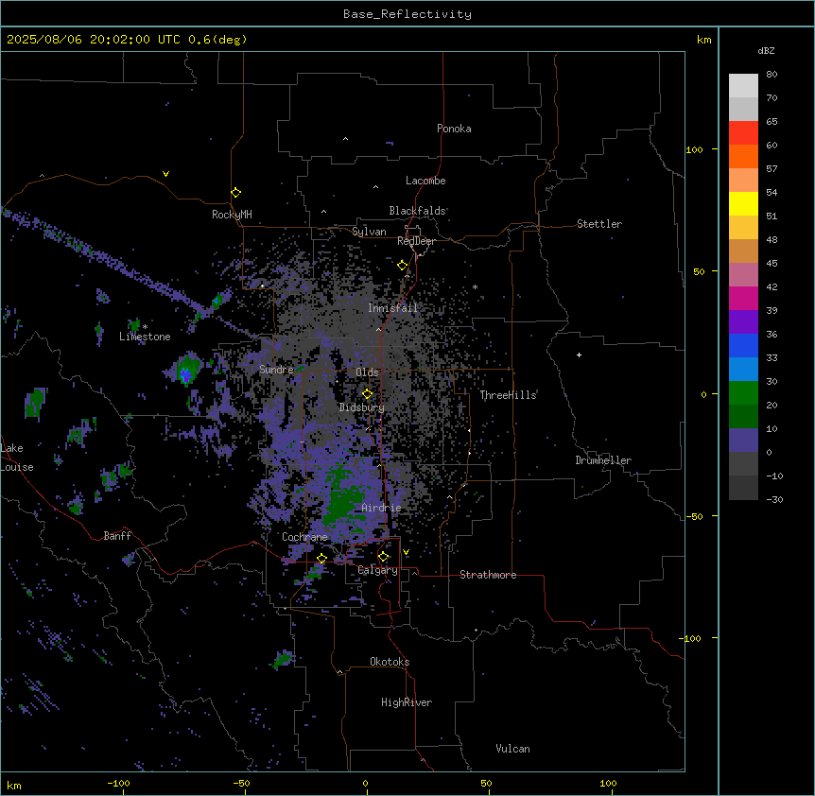Click the Base_Reflectivity title
Screen dimensions: 815x796
pyautogui.click(x=407, y=14)
